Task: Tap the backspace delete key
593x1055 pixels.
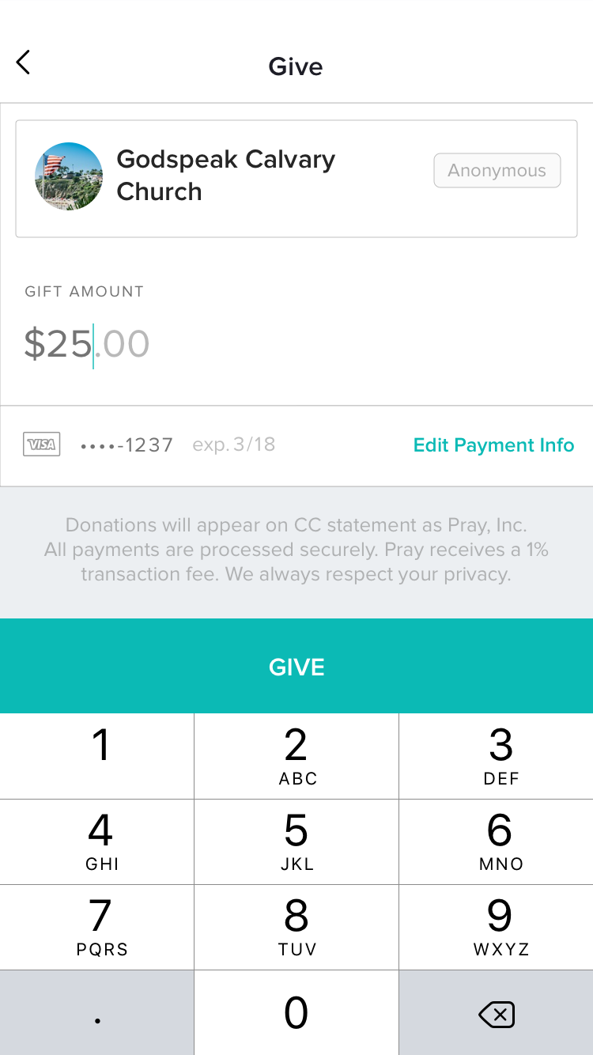Action: tap(497, 1013)
